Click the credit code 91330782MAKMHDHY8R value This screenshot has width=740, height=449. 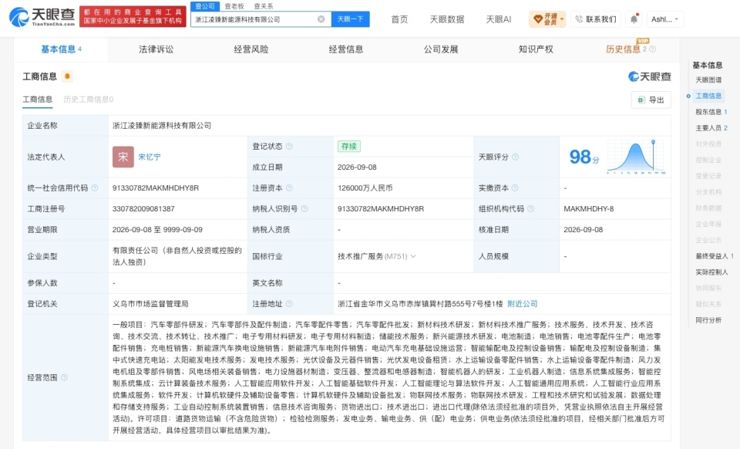coord(155,188)
